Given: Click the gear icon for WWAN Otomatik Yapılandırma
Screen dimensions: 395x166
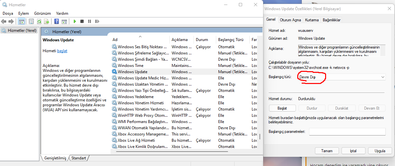Looking at the screenshot, I should 114,128.
